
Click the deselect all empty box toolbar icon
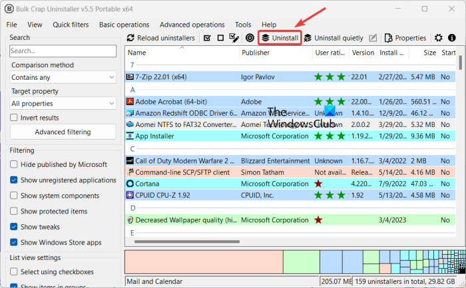[x=220, y=38]
